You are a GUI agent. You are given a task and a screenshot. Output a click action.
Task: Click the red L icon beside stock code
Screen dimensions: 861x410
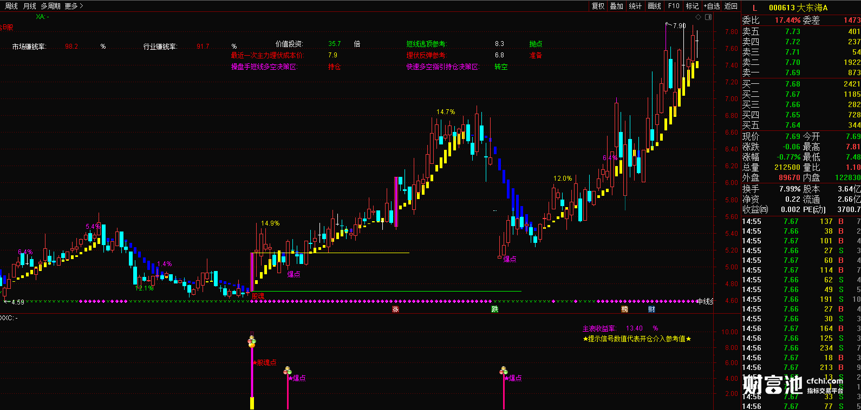point(755,8)
